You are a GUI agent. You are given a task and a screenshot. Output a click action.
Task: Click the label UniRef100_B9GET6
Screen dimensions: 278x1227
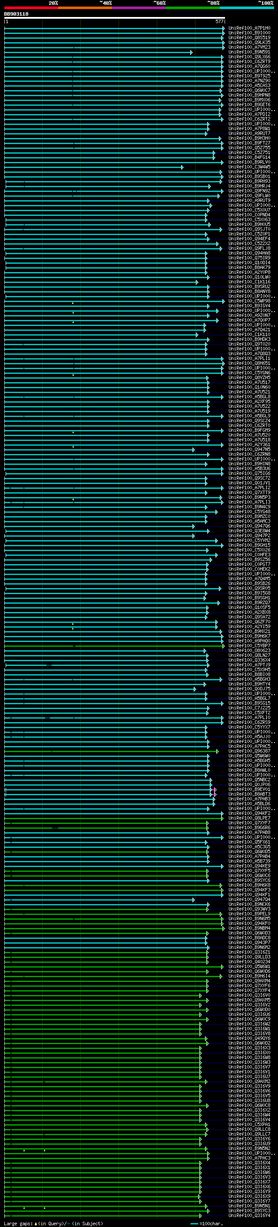tap(249, 105)
